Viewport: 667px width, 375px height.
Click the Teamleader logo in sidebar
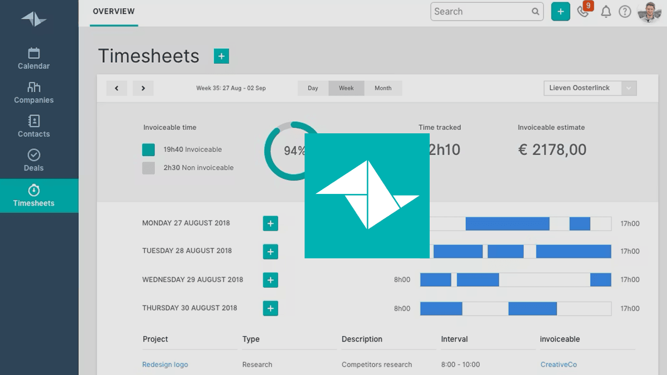(x=34, y=19)
